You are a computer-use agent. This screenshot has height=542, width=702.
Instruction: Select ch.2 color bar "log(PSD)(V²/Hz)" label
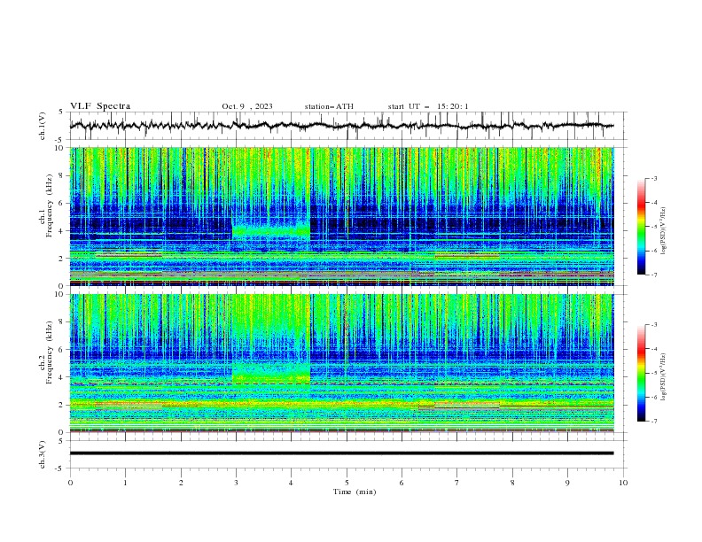pos(664,376)
